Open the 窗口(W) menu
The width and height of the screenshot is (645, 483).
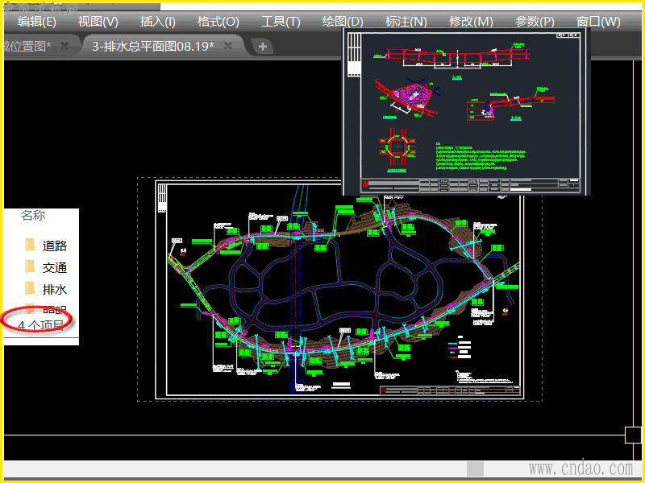(x=598, y=22)
